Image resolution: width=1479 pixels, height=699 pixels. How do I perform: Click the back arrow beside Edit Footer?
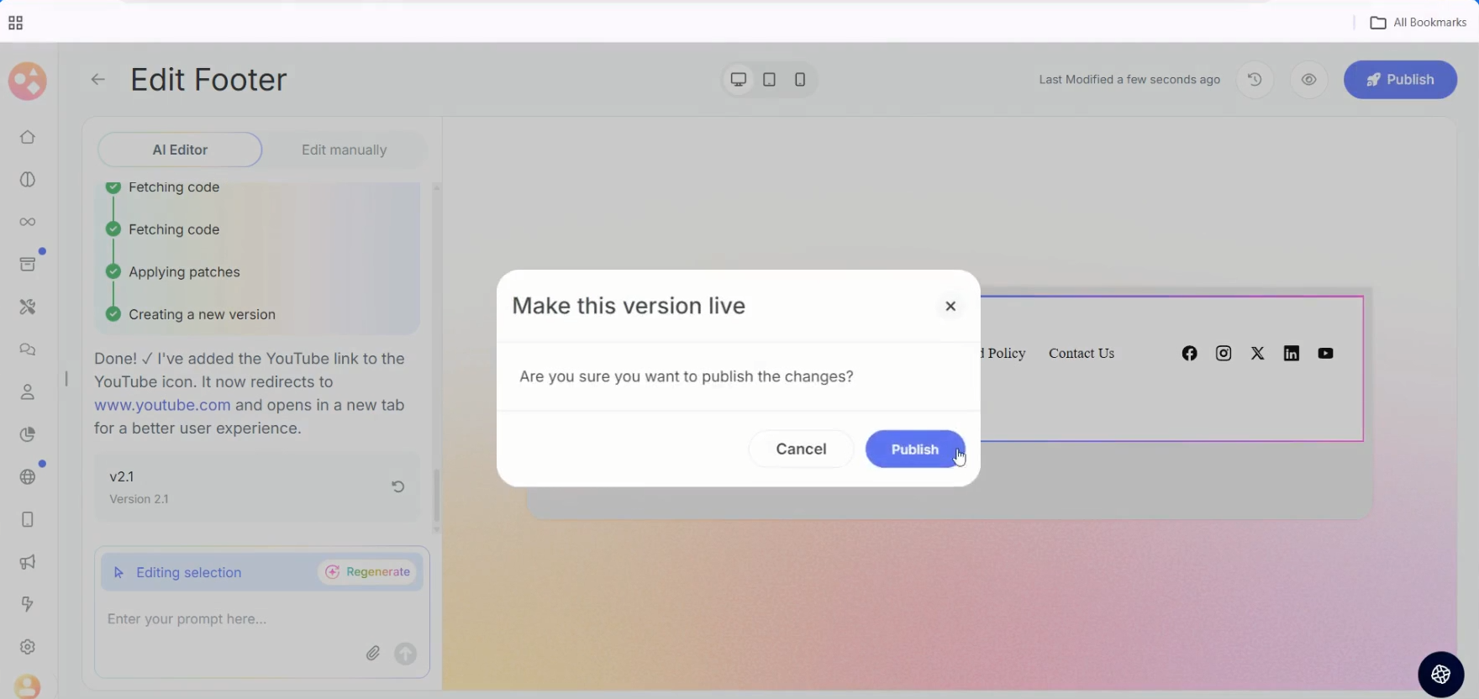[98, 80]
